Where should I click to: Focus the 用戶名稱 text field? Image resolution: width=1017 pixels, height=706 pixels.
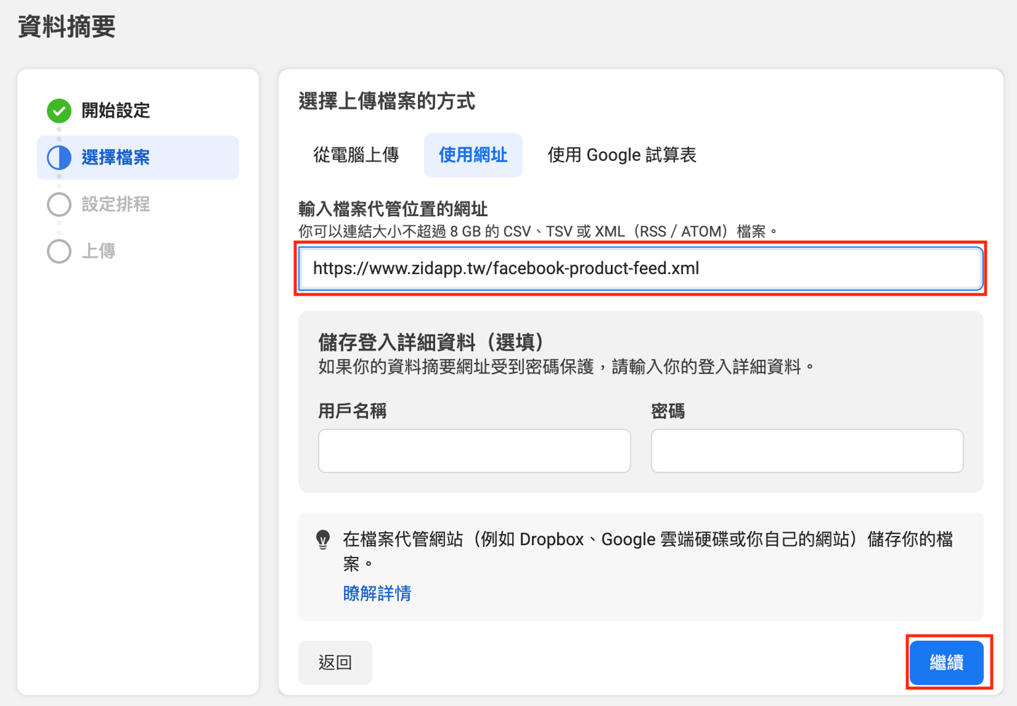tap(474, 451)
